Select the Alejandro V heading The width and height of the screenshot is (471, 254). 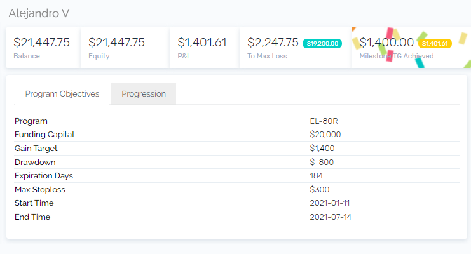tap(39, 13)
